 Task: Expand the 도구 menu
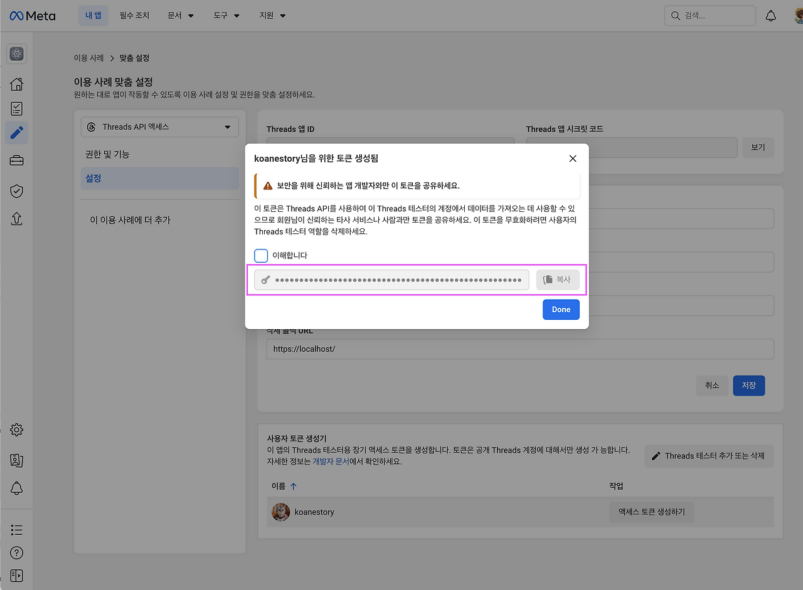pyautogui.click(x=226, y=16)
